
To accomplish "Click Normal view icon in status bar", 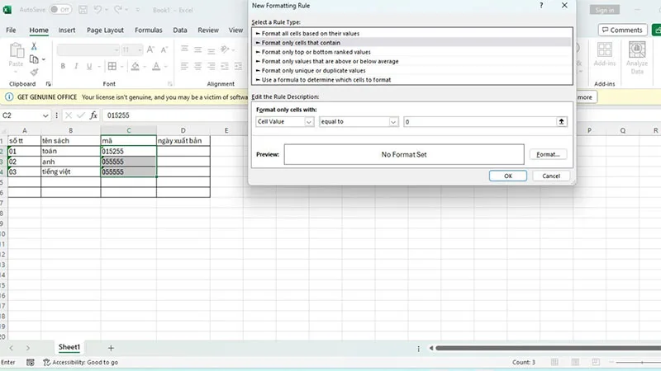I will pyautogui.click(x=554, y=362).
